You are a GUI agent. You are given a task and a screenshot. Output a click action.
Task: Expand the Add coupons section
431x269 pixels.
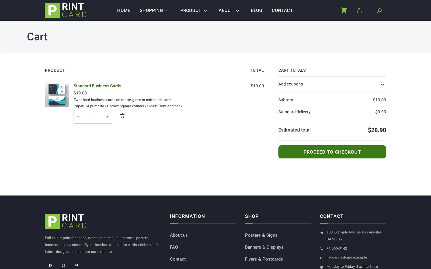(332, 84)
